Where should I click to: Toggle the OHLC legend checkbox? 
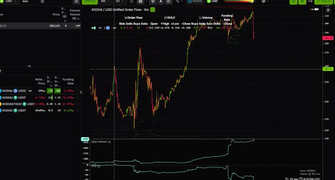pyautogui.click(x=166, y=18)
